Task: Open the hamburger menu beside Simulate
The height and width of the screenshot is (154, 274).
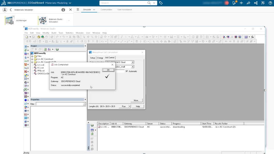Action: point(78,10)
